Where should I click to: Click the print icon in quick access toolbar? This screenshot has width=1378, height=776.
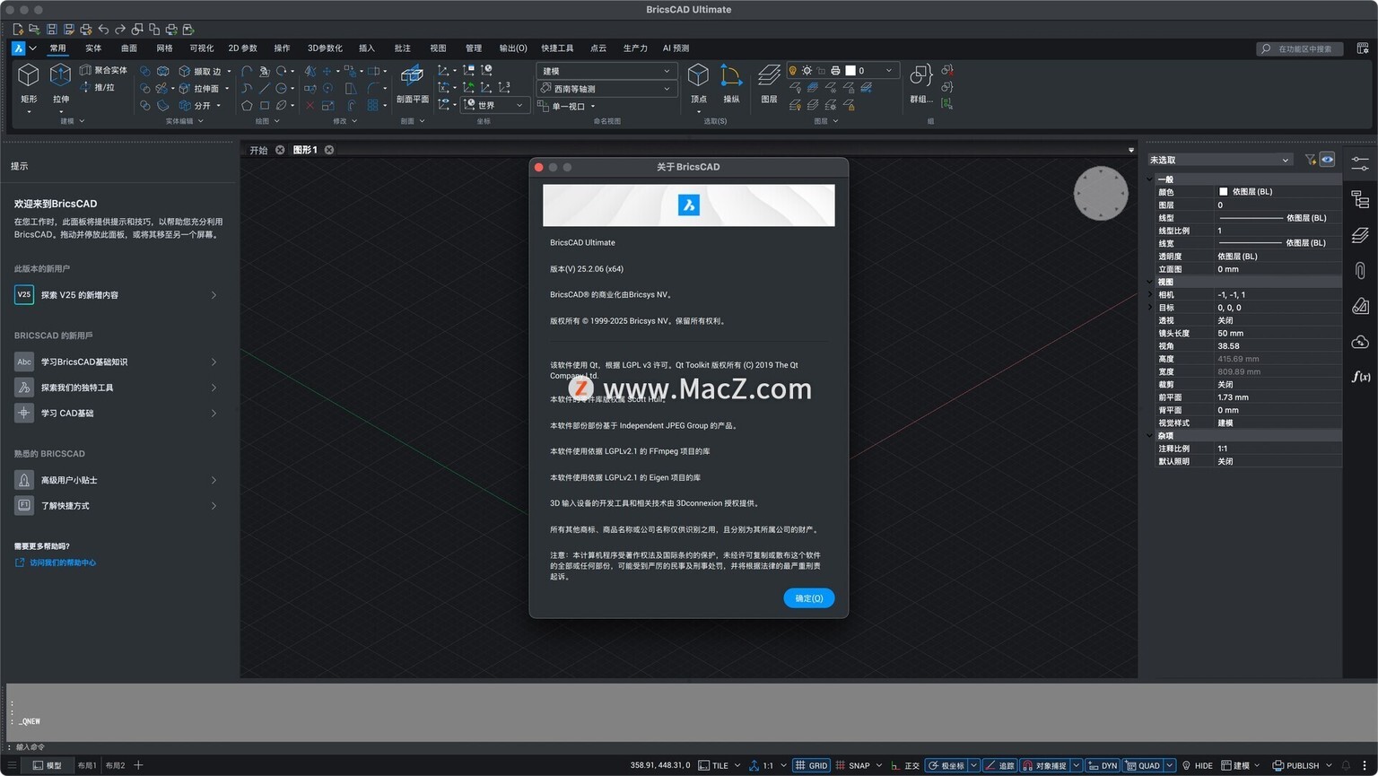click(x=85, y=30)
